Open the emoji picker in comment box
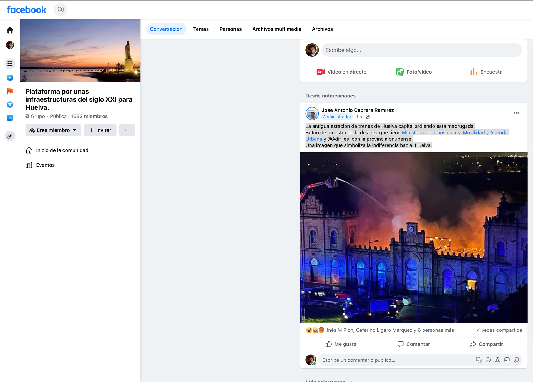Viewport: 533px width, 382px height. [488, 360]
